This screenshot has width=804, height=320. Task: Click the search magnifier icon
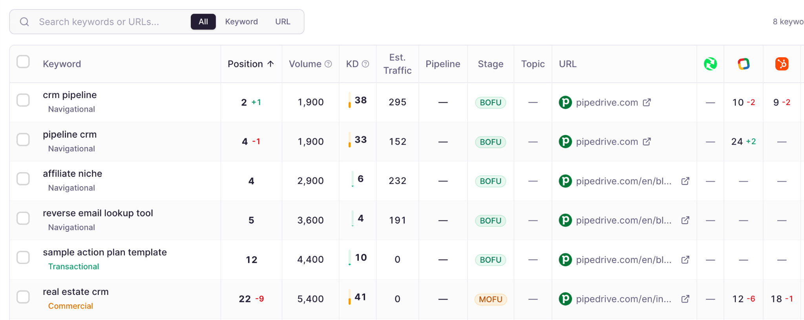click(24, 22)
